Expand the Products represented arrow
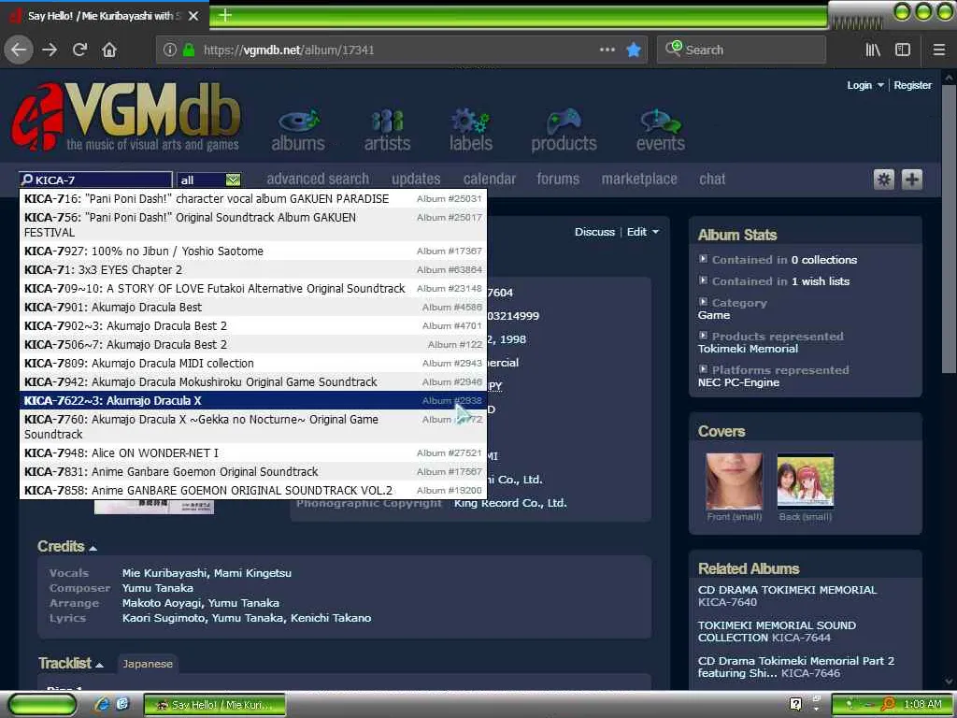Viewport: 957px width, 718px height. pos(703,336)
